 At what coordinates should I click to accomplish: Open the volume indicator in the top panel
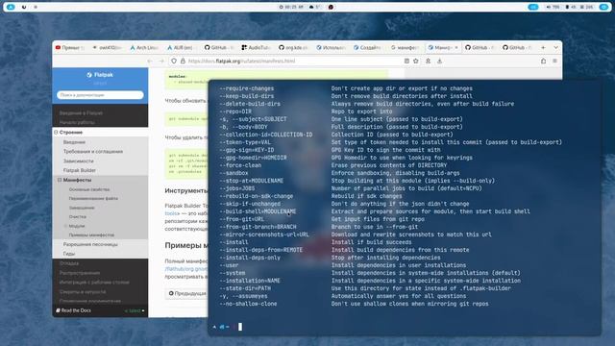pos(553,7)
